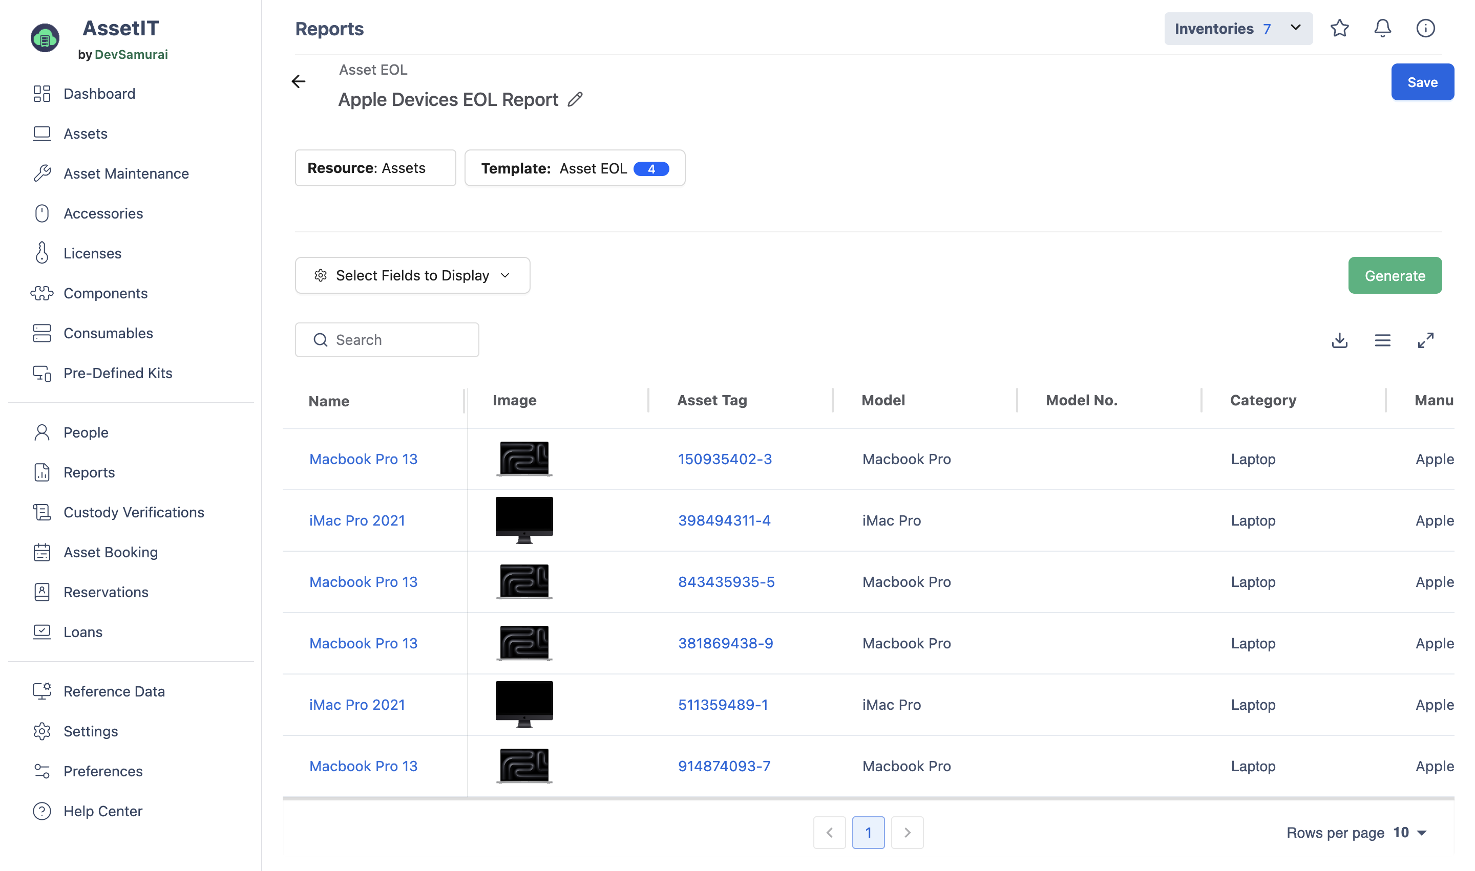Screen dimensions: 1475x871
Task: Go back using the arrow icon
Action: (x=299, y=81)
